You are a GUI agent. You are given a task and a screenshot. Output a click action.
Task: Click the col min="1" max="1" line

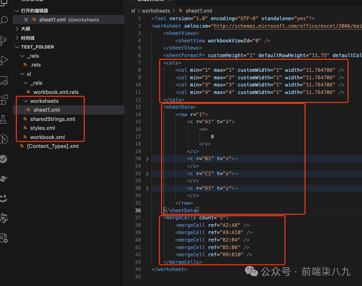260,70
